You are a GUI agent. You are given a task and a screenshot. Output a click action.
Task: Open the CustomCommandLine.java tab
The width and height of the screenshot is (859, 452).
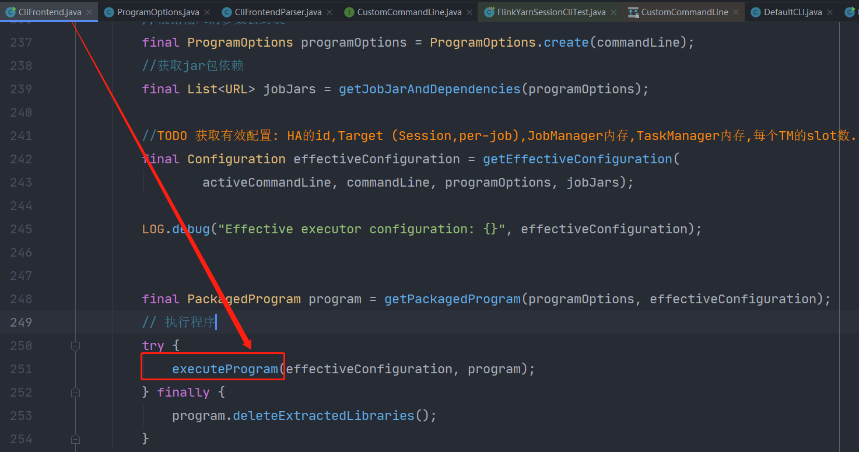(409, 12)
